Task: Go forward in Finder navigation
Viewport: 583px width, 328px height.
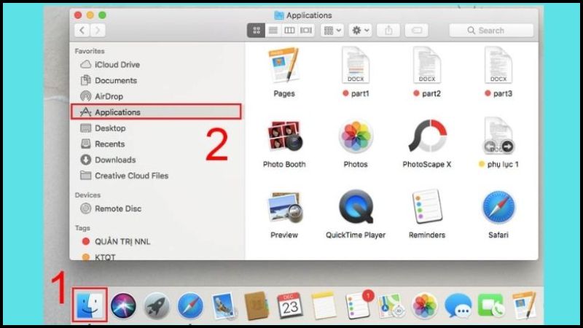Action: 98,31
